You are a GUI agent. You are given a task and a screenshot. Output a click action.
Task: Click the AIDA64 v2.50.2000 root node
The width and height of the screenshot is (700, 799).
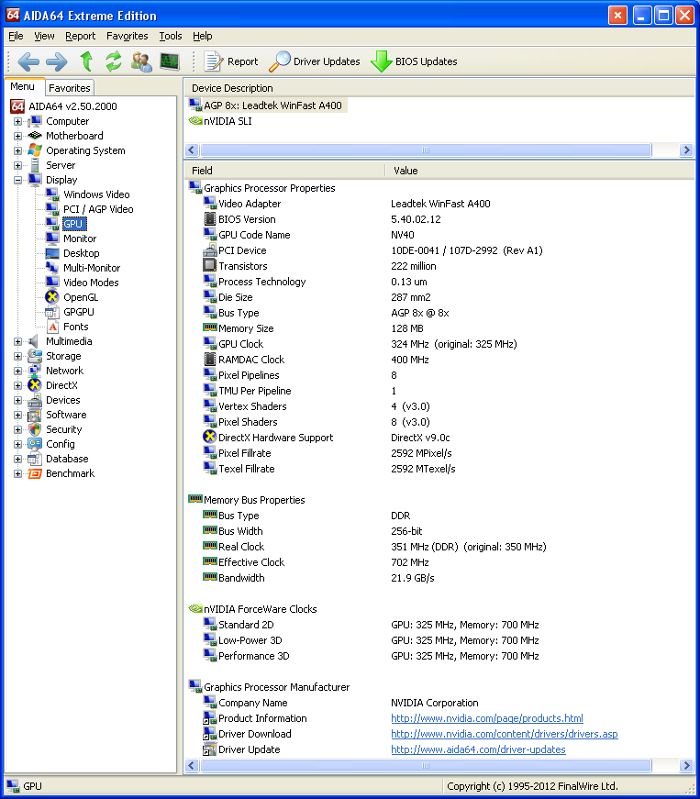coord(72,106)
